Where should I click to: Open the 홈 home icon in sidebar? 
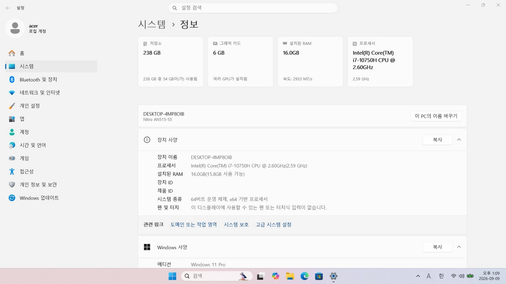12,53
